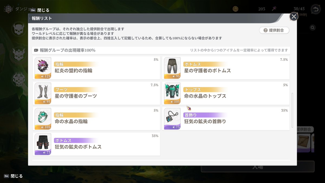Click the pickaxe icon beside 203
325x183 pixels.
[x=274, y=8]
